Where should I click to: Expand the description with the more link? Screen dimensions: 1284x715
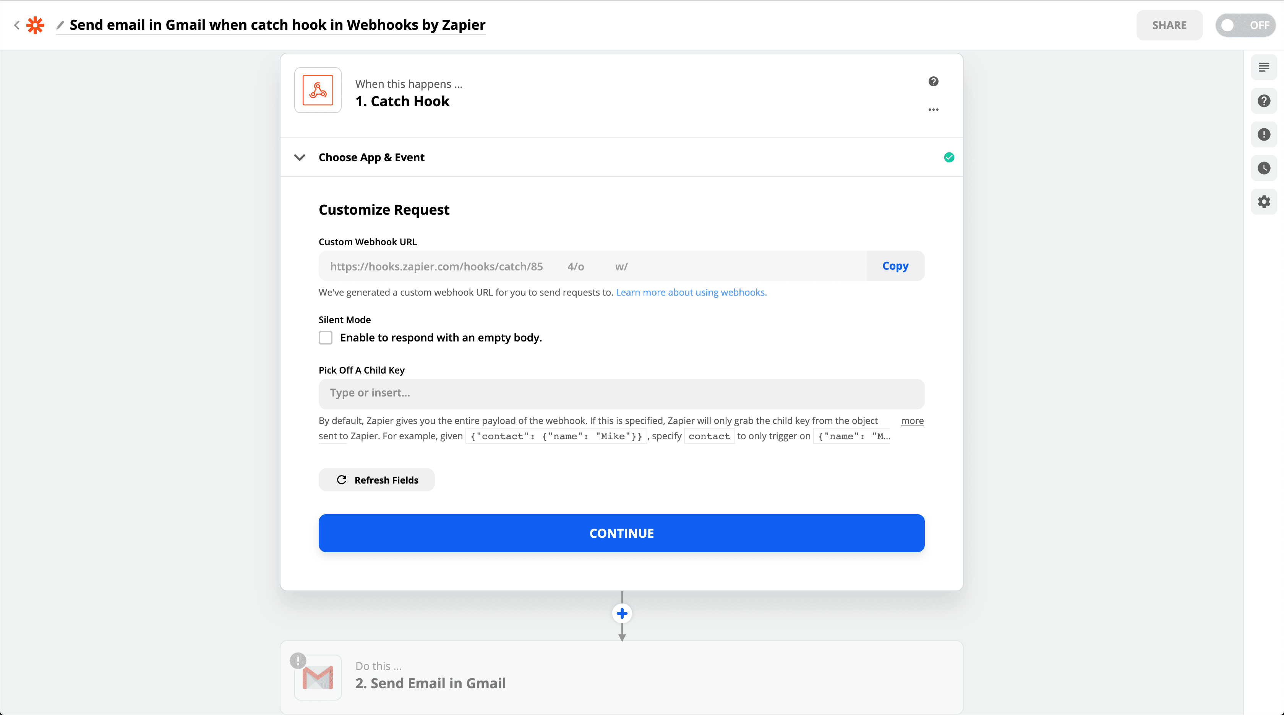912,421
